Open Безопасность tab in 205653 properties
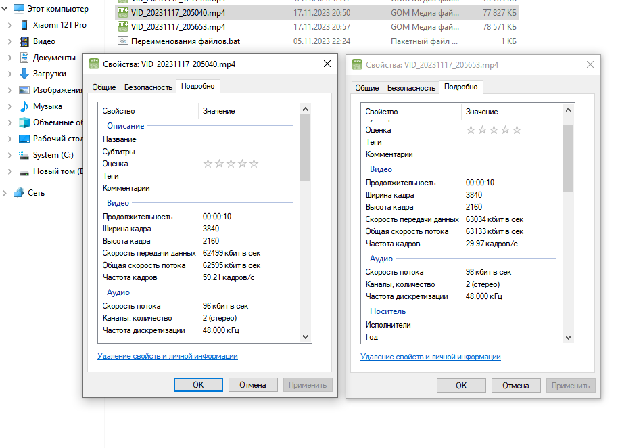The height and width of the screenshot is (448, 643). (411, 88)
